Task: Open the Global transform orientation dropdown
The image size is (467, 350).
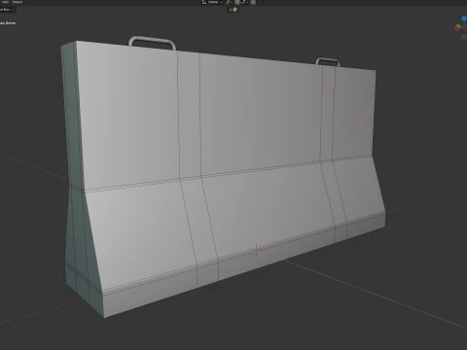Action: 212,2
